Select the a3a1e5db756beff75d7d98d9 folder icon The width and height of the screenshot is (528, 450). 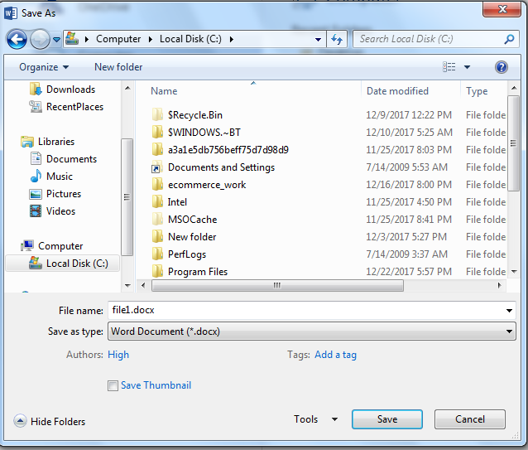pos(157,150)
